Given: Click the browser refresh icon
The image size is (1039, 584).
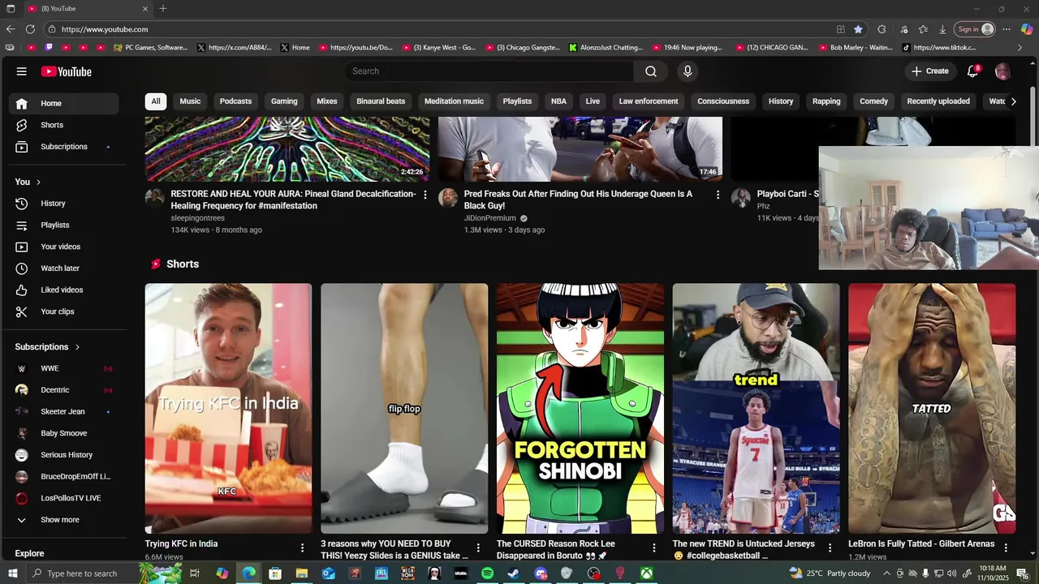Looking at the screenshot, I should point(30,29).
